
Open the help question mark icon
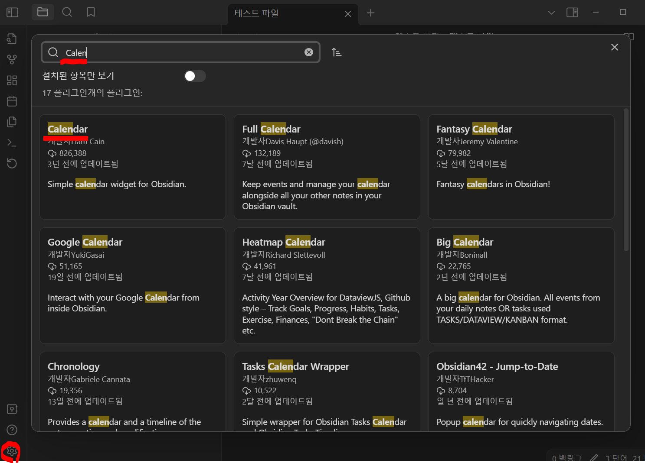pyautogui.click(x=12, y=430)
